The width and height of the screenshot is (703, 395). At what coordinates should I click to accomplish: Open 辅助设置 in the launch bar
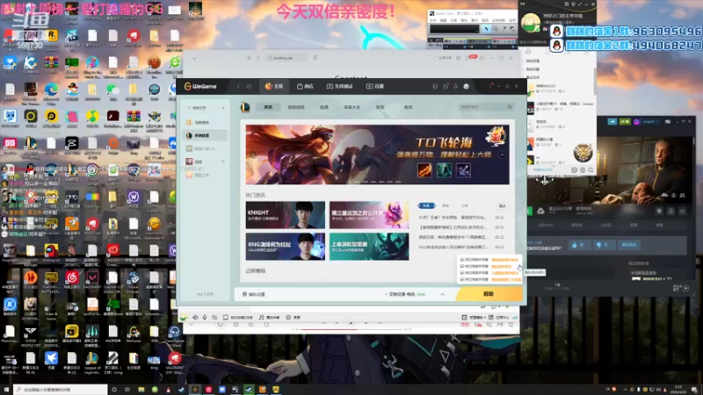[x=254, y=294]
